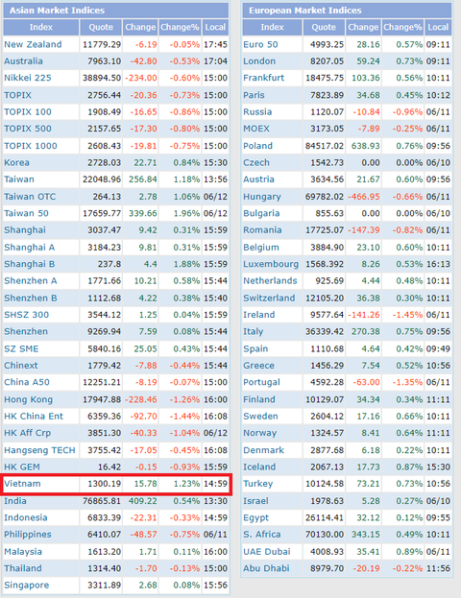Click the Hong Kong index link
461x598 pixels.
[28, 399]
